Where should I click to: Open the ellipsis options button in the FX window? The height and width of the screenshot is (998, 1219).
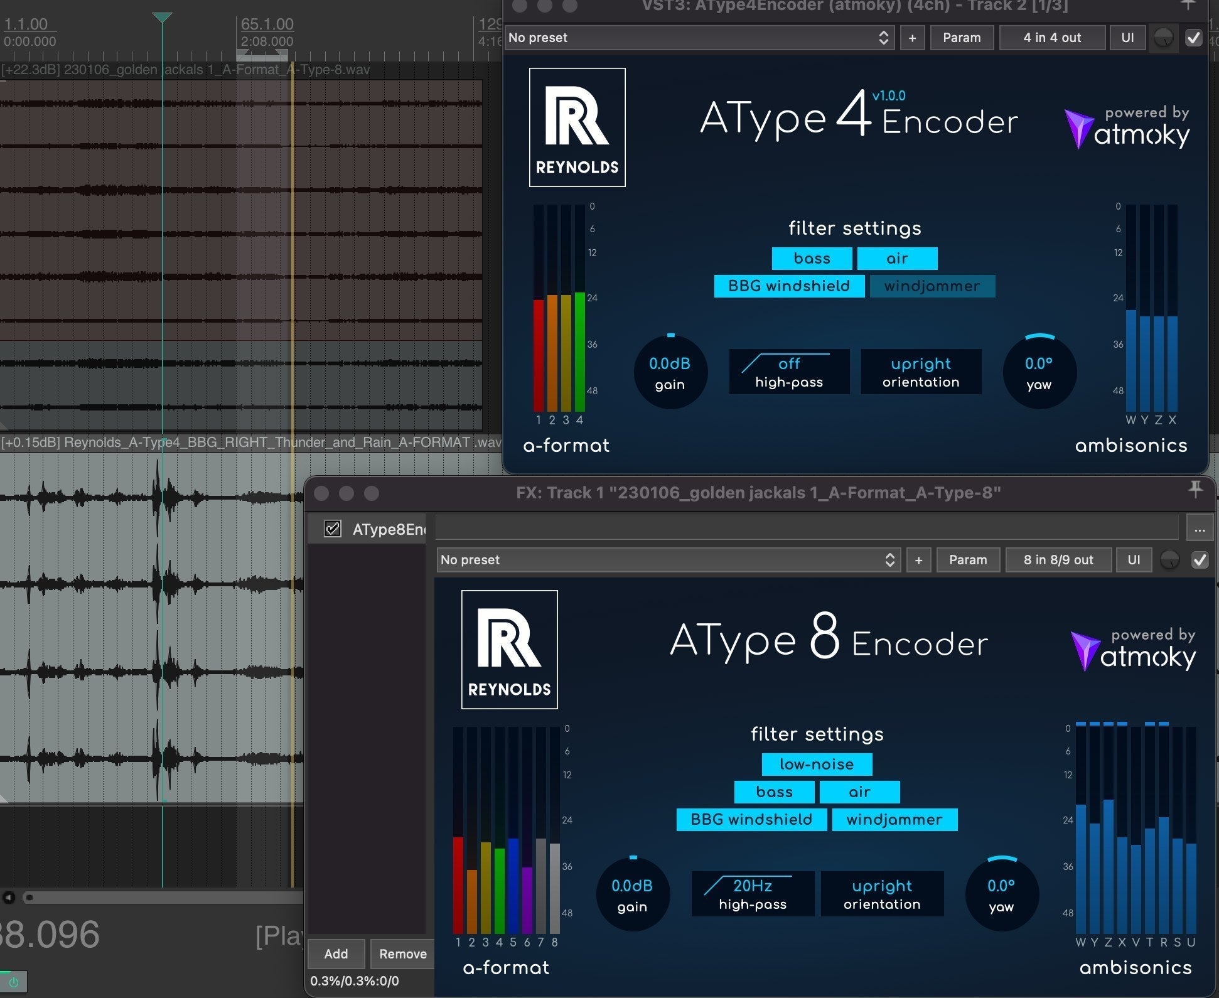click(1200, 530)
